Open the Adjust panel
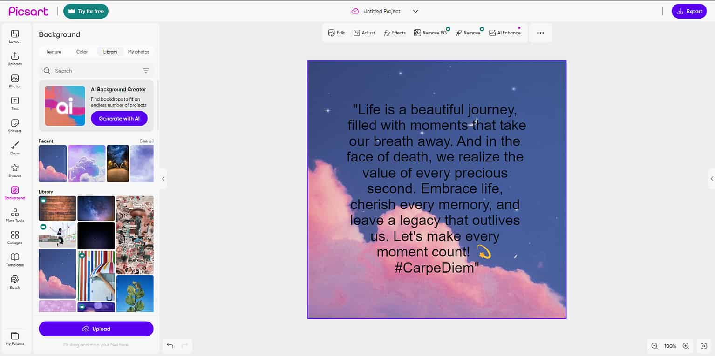The width and height of the screenshot is (715, 356). tap(364, 33)
